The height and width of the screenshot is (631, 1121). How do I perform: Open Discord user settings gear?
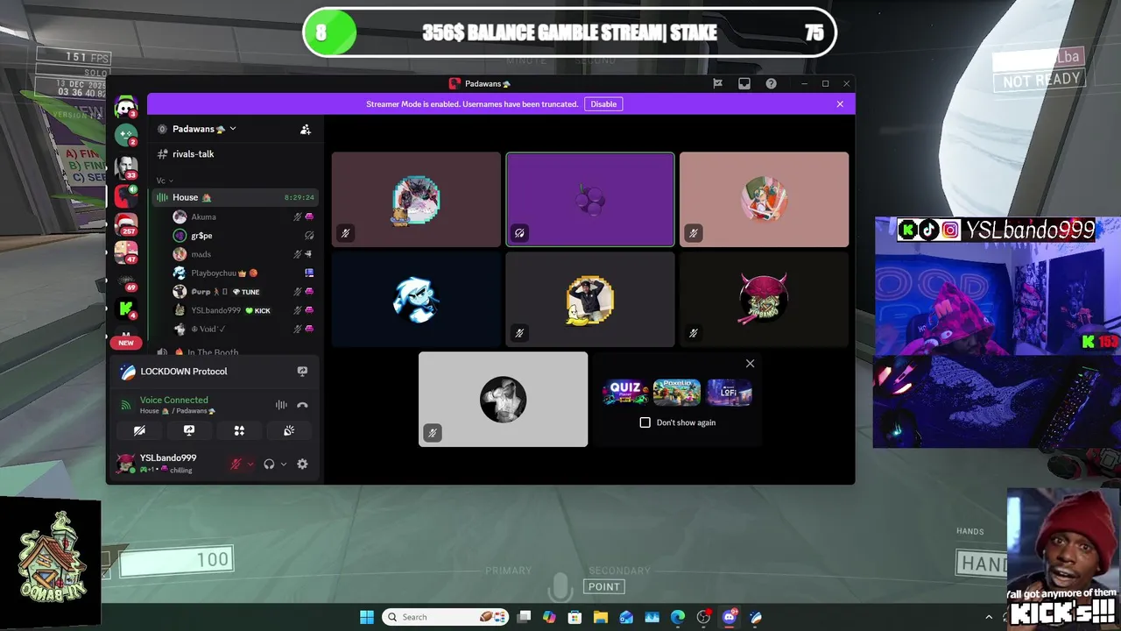pyautogui.click(x=302, y=464)
